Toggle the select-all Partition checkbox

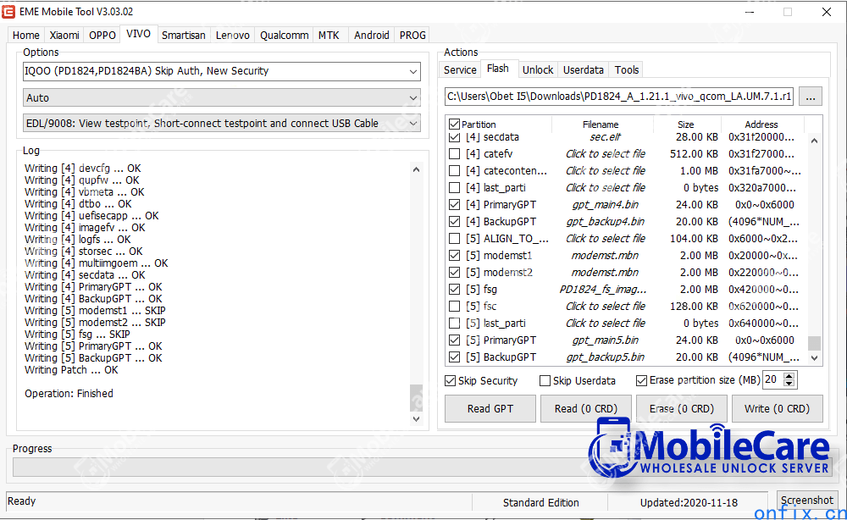pyautogui.click(x=454, y=124)
